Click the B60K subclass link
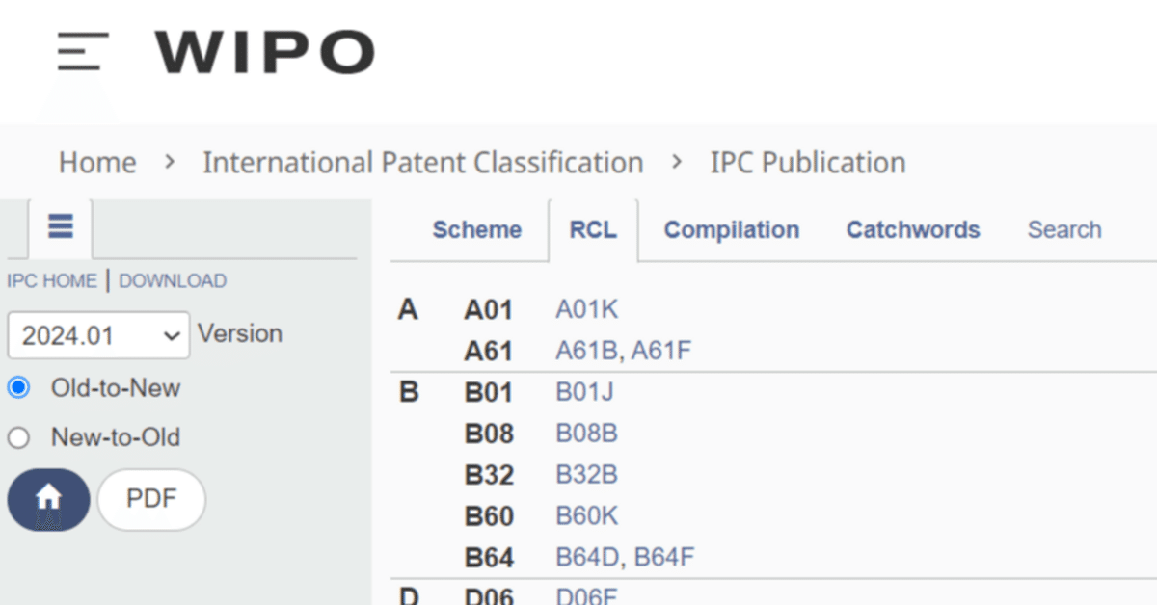Image resolution: width=1157 pixels, height=605 pixels. (587, 516)
